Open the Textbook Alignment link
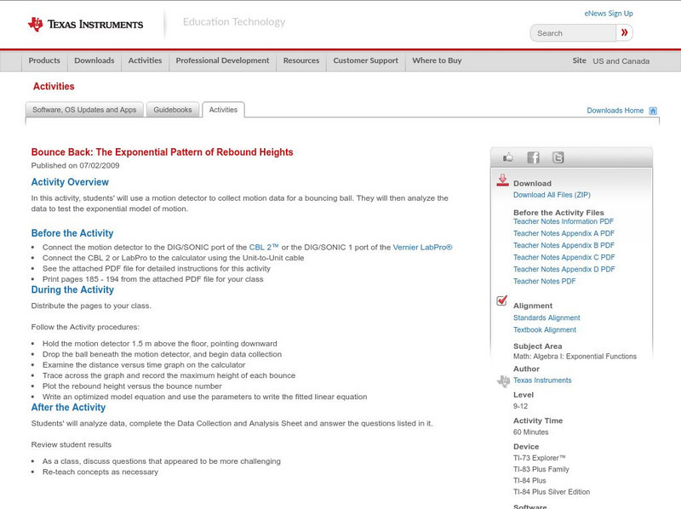 (545, 330)
